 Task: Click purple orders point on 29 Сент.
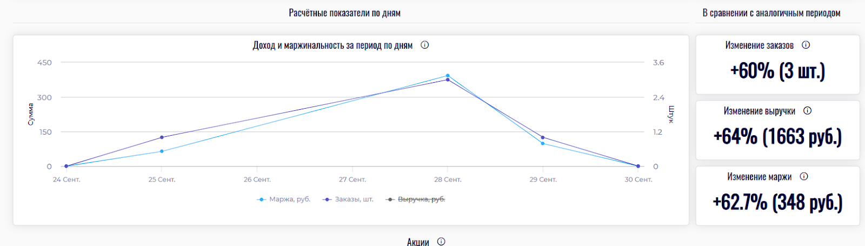(x=543, y=137)
